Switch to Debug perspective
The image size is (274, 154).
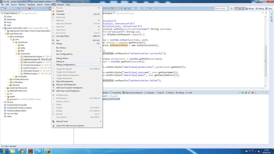(x=260, y=9)
